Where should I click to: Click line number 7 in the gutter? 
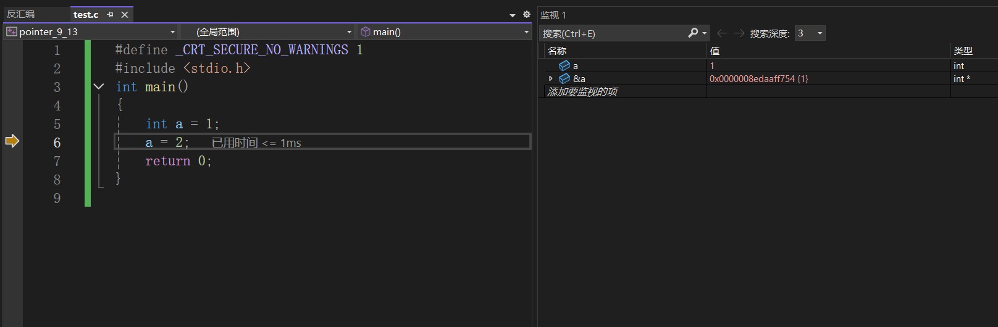click(57, 161)
